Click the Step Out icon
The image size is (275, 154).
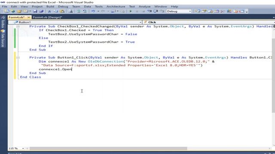click(x=162, y=11)
